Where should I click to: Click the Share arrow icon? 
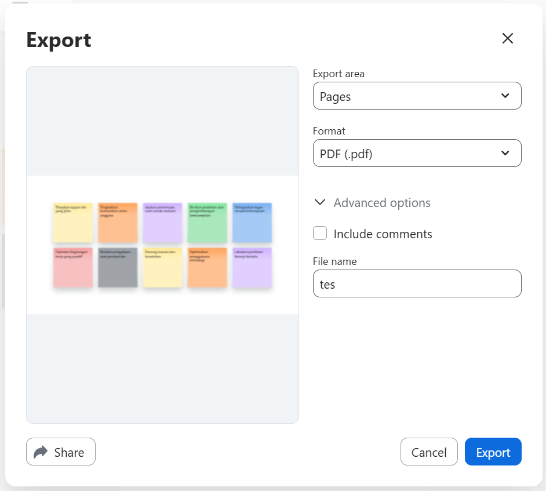coord(41,452)
